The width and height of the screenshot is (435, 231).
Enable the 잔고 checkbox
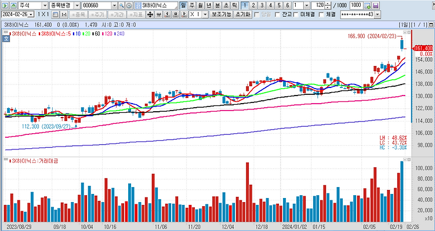(277, 14)
